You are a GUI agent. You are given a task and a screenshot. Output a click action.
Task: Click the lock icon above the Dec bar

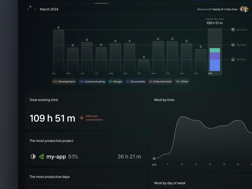click(172, 39)
